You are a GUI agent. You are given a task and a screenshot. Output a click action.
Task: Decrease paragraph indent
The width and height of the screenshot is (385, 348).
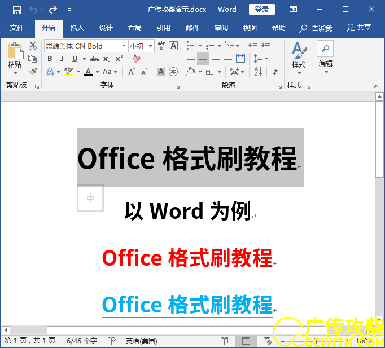(253, 46)
